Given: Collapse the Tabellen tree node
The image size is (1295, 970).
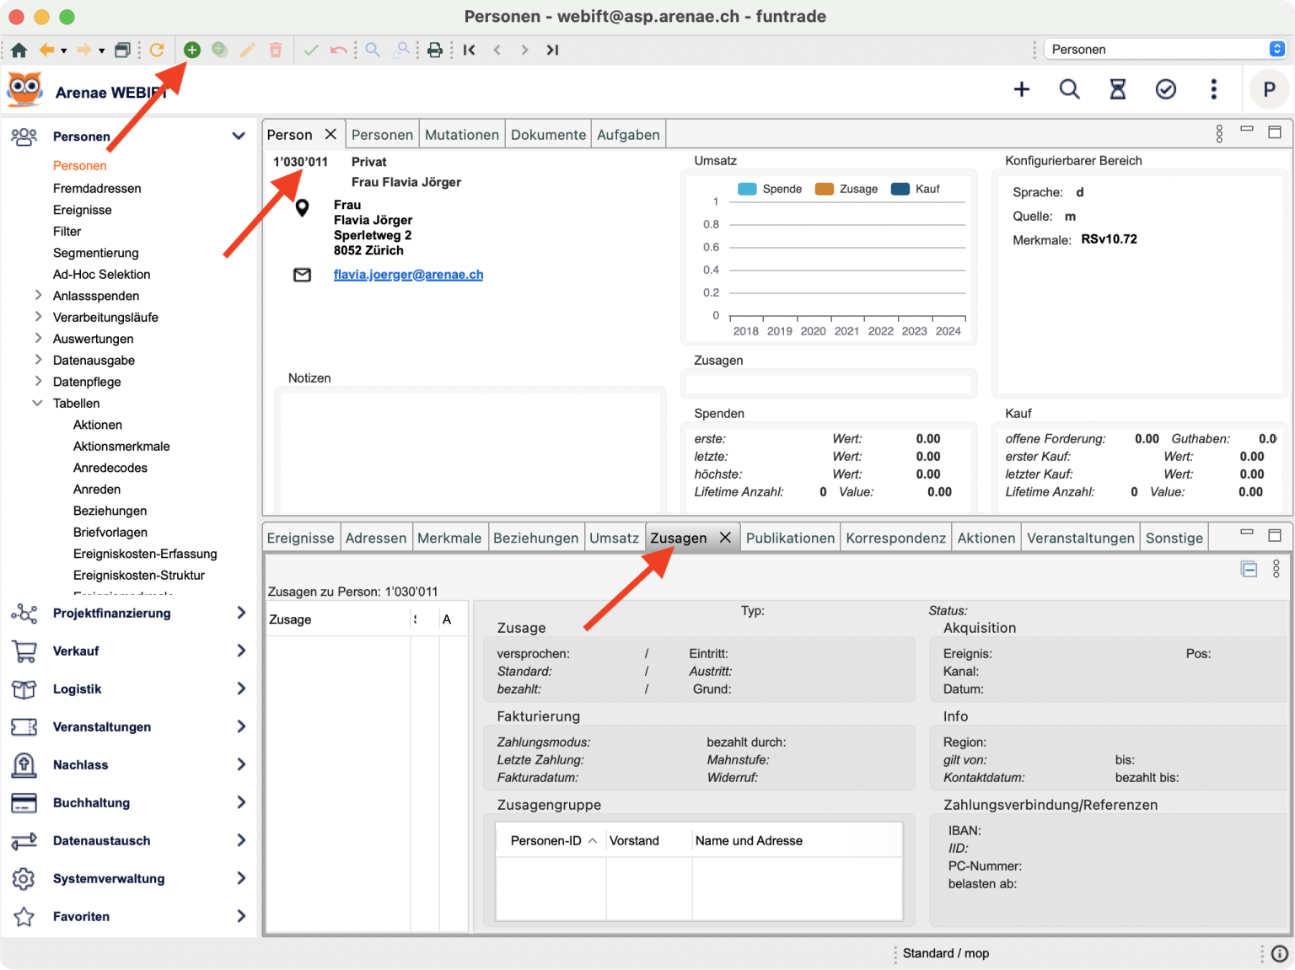Looking at the screenshot, I should 37,403.
